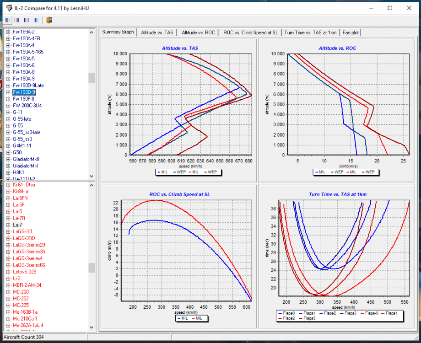Click the third column-bars toolbar icon

pyautogui.click(x=27, y=20)
